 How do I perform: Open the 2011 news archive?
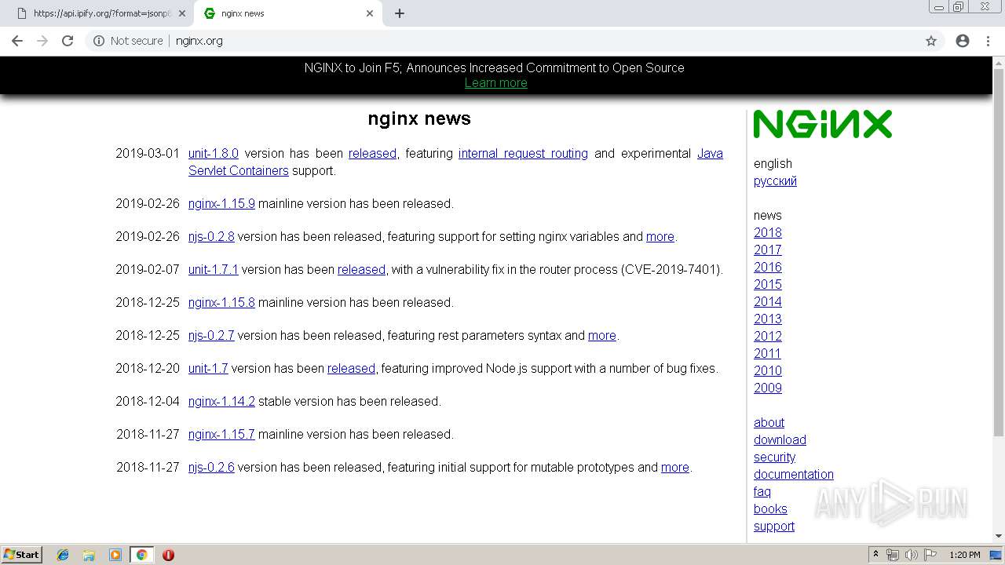[x=768, y=354]
